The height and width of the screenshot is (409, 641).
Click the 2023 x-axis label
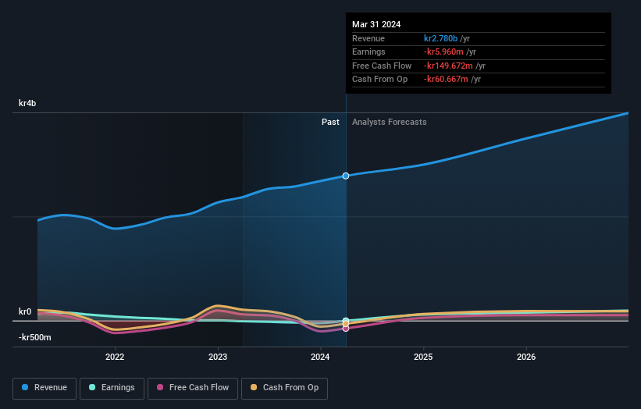tap(218, 357)
